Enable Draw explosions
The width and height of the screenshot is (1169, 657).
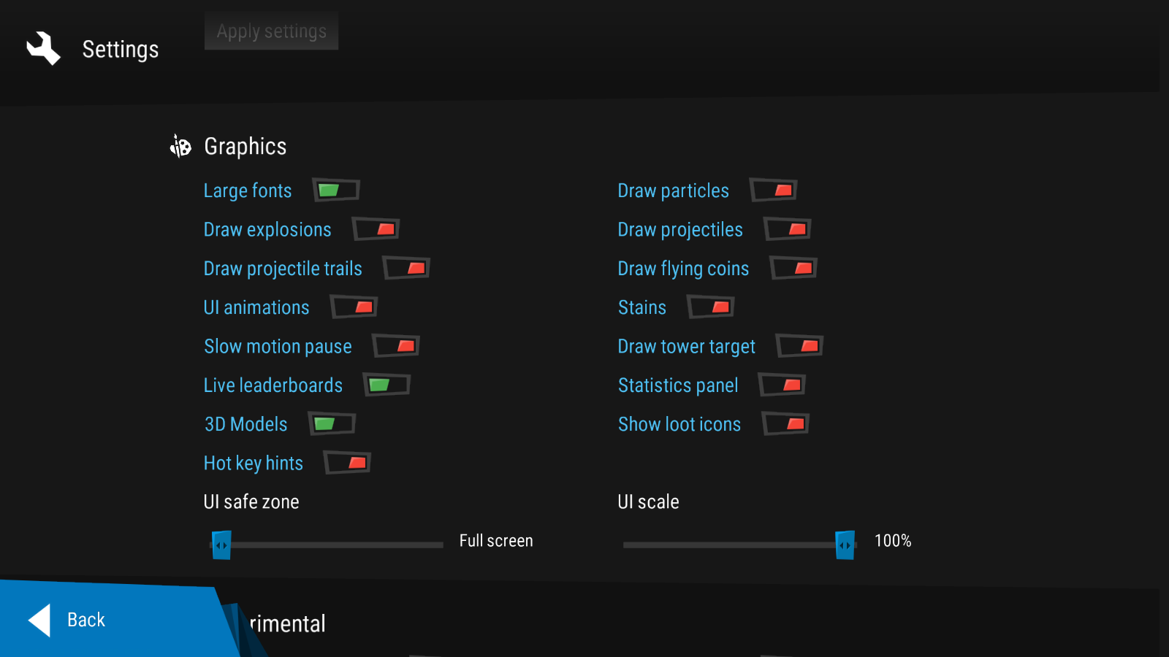(376, 229)
